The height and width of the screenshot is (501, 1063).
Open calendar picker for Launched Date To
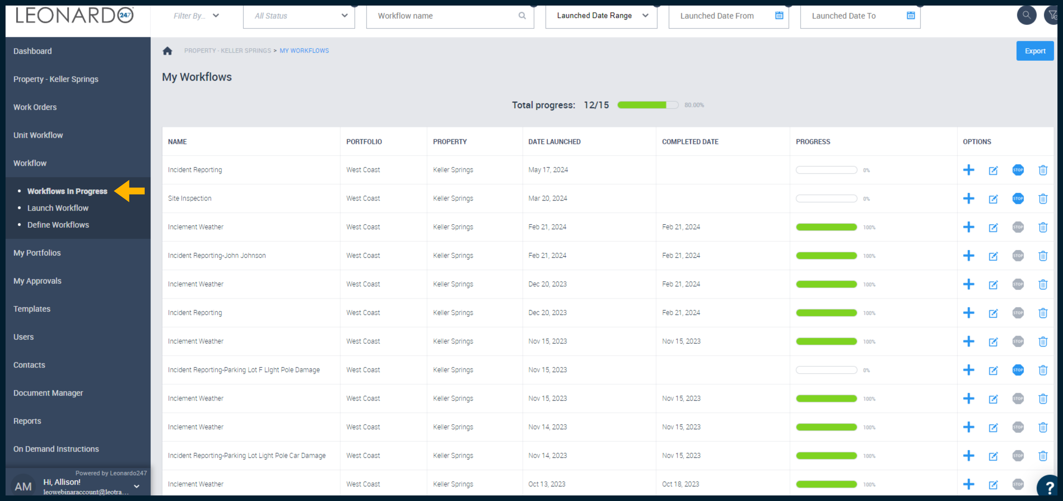[910, 16]
